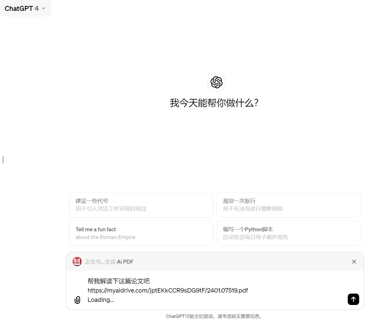
Task: Select the suggestion card '规划一次旅行'
Action: pos(289,205)
